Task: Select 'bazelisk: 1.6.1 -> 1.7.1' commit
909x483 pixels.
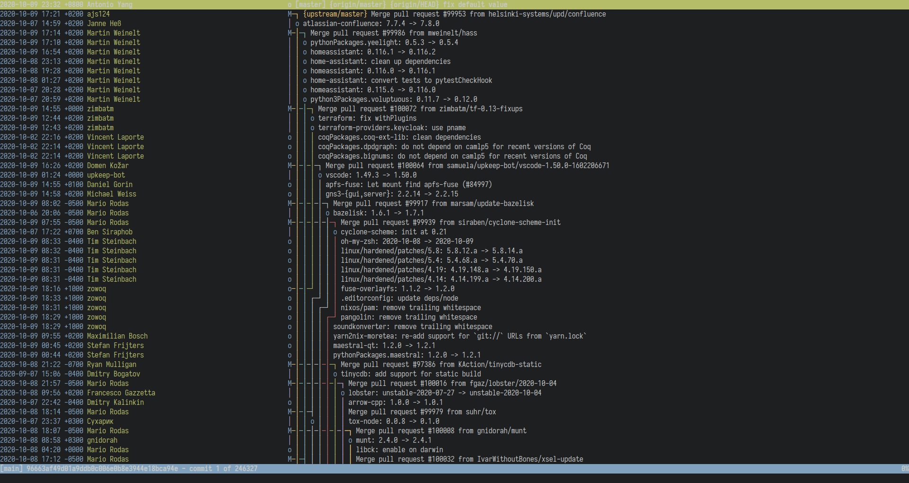Action: 454,213
